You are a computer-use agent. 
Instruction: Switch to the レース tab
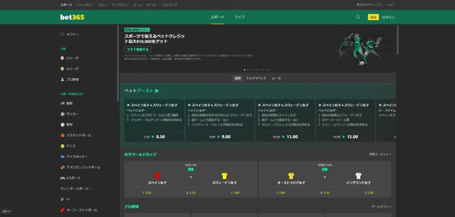(x=276, y=78)
